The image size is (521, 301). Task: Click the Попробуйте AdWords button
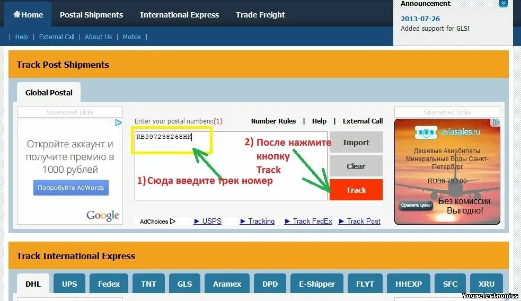[x=71, y=188]
